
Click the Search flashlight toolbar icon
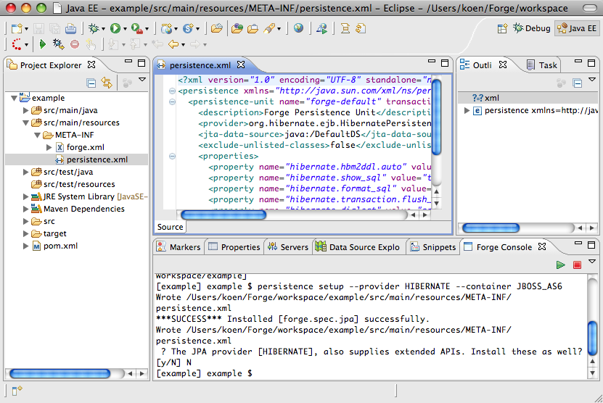tap(269, 28)
